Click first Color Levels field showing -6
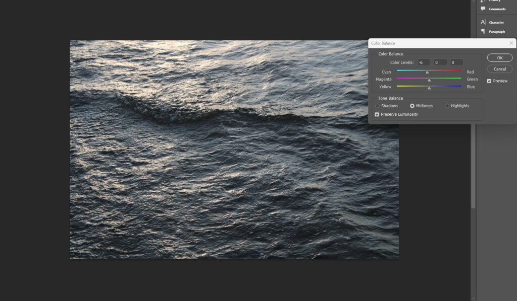Viewport: 517px width, 301px height. pos(424,62)
